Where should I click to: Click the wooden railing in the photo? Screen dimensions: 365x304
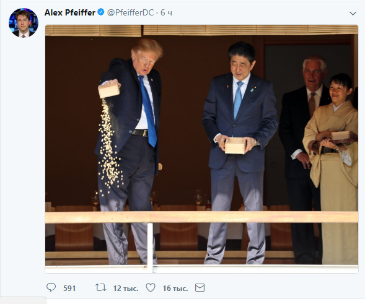(201, 217)
